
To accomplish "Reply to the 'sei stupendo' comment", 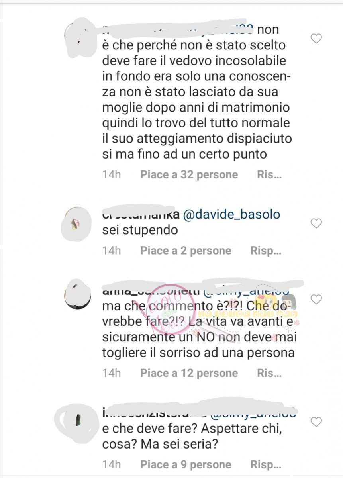I will pos(266,251).
